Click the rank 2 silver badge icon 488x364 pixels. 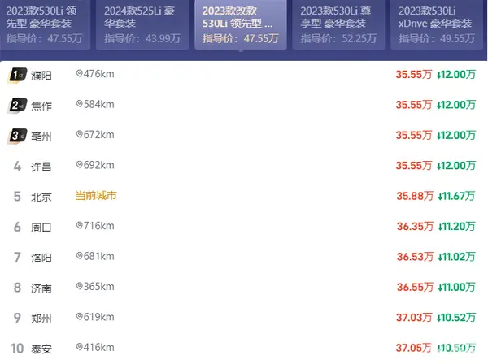(17, 106)
